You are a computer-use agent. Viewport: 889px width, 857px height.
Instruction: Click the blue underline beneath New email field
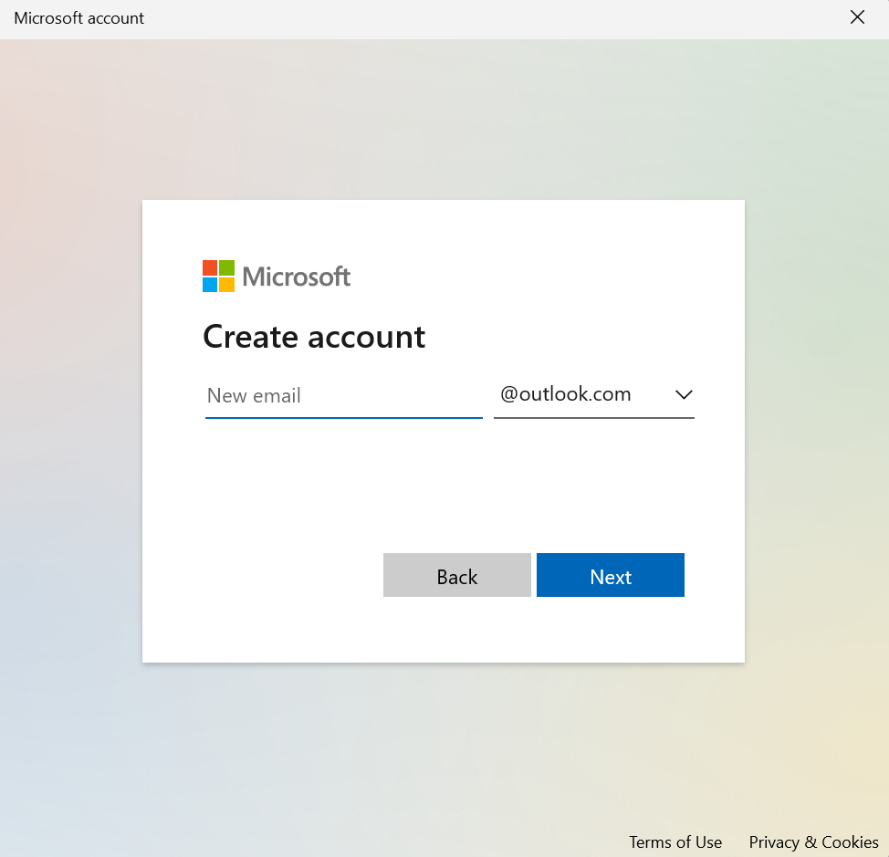(x=343, y=417)
